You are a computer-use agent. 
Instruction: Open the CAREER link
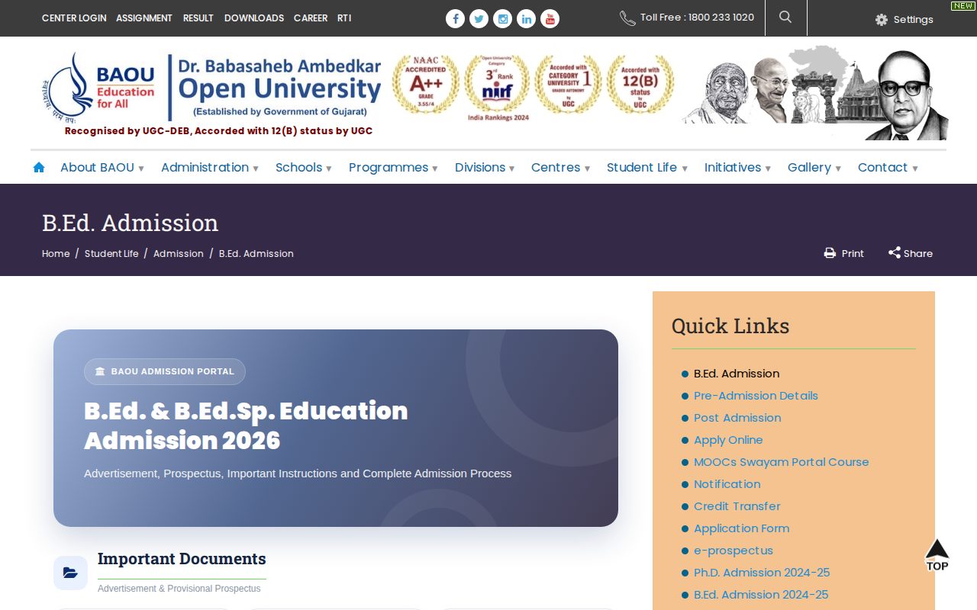tap(311, 18)
